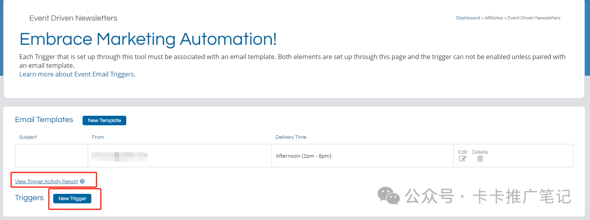The image size is (590, 220).
Task: Click the circled arrow icon beside Activity Report
Action: tap(82, 182)
